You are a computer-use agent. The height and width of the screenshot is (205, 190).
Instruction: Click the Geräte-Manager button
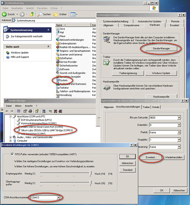click(x=161, y=49)
